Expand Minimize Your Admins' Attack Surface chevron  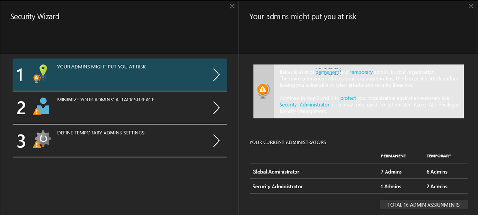216,108
